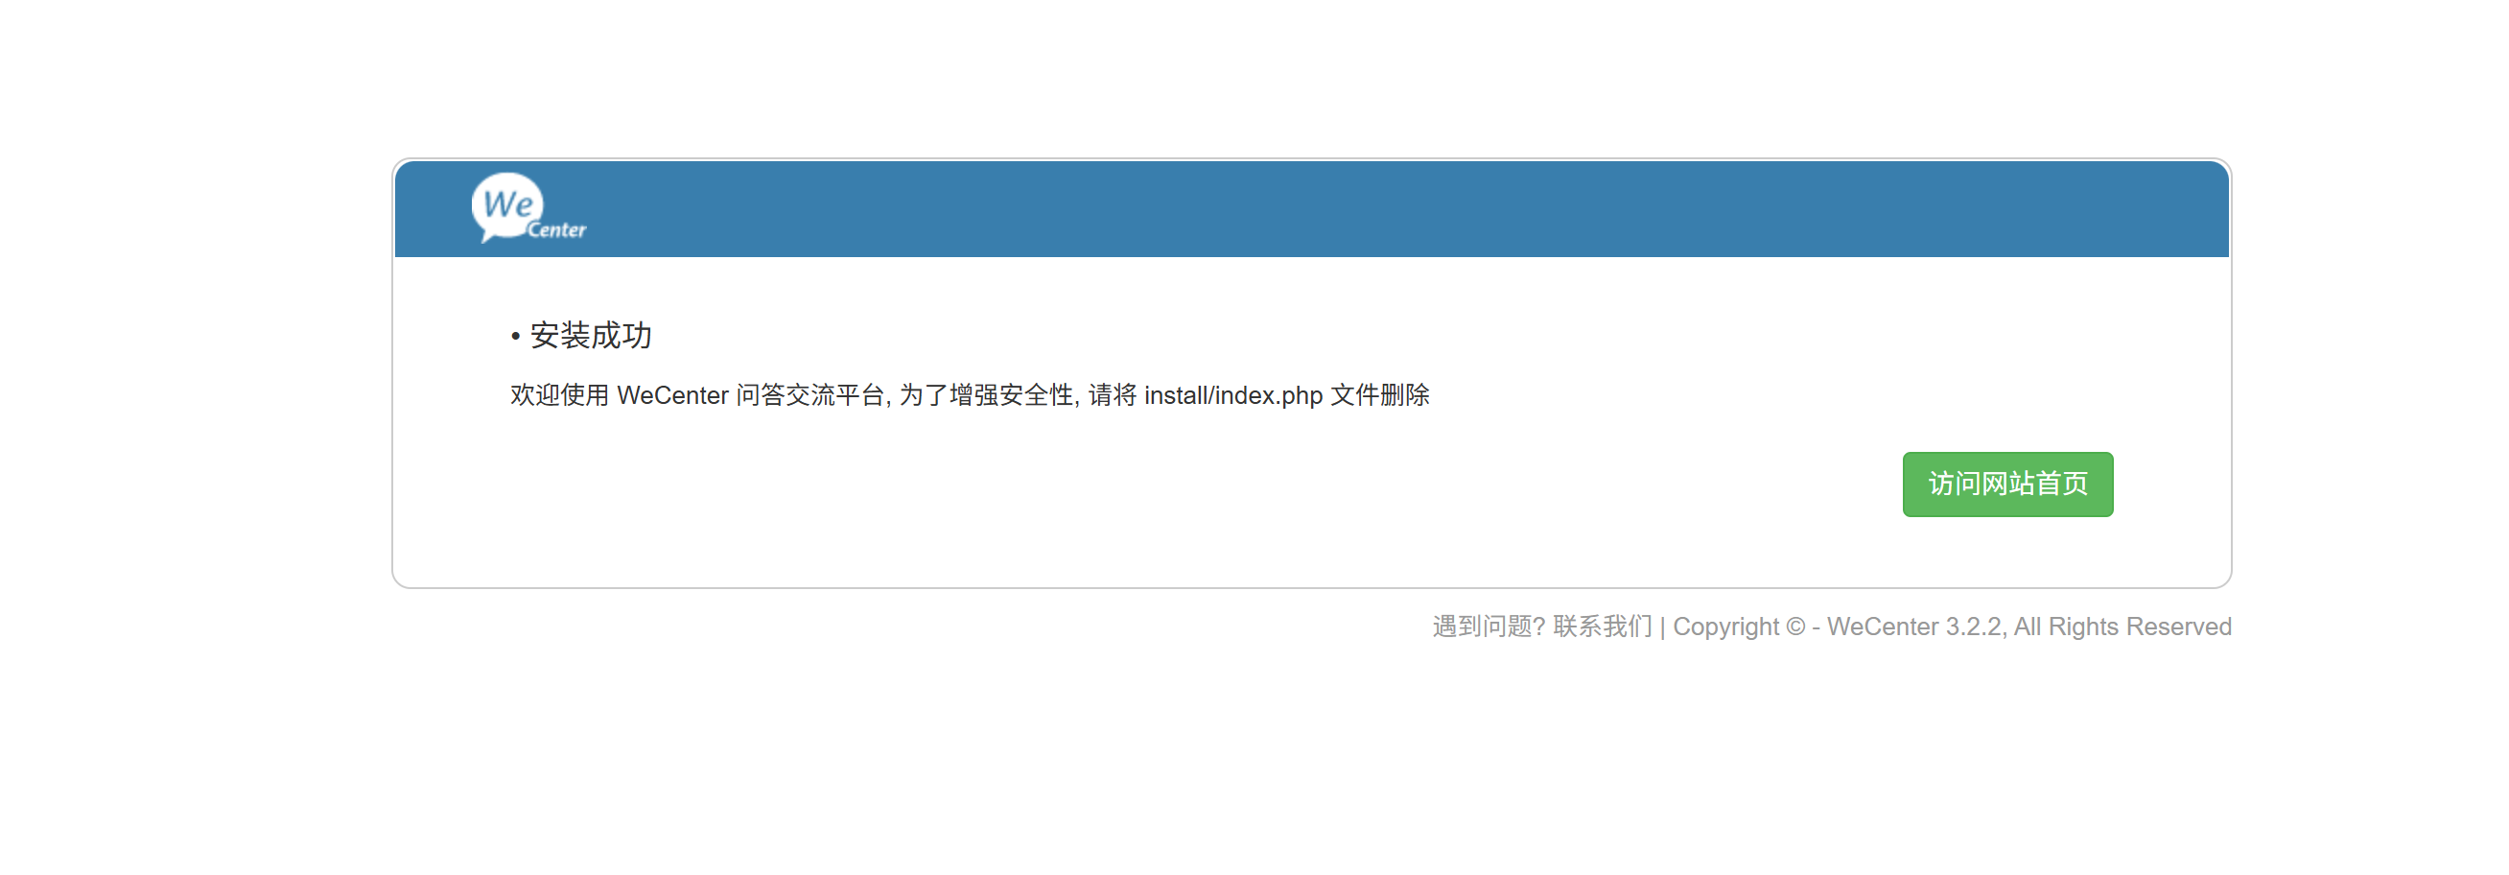
Task: Click the blue header bar empty area
Action: tap(1364, 208)
